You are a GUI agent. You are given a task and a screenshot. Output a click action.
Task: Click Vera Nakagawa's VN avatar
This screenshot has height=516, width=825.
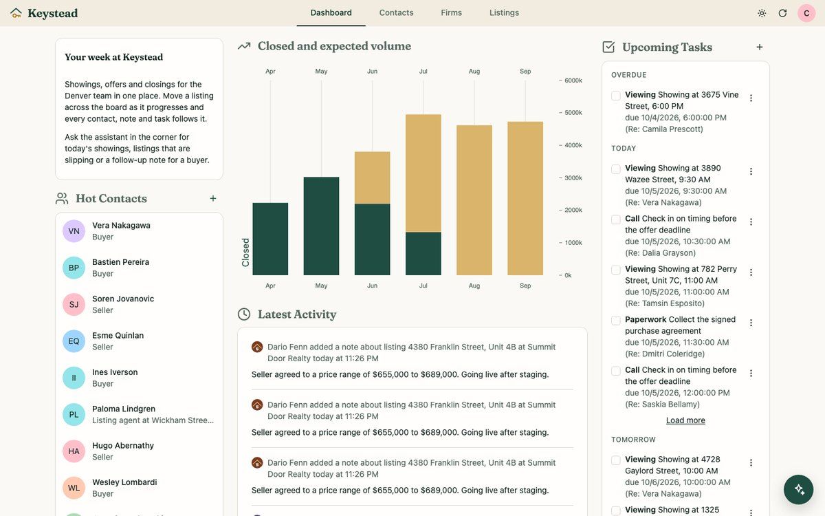coord(74,231)
